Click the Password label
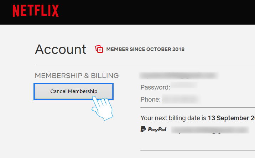Screen dimensions: 255x158 [155, 87]
